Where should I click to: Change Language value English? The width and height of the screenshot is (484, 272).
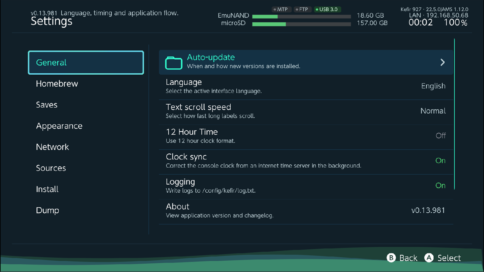pyautogui.click(x=433, y=86)
